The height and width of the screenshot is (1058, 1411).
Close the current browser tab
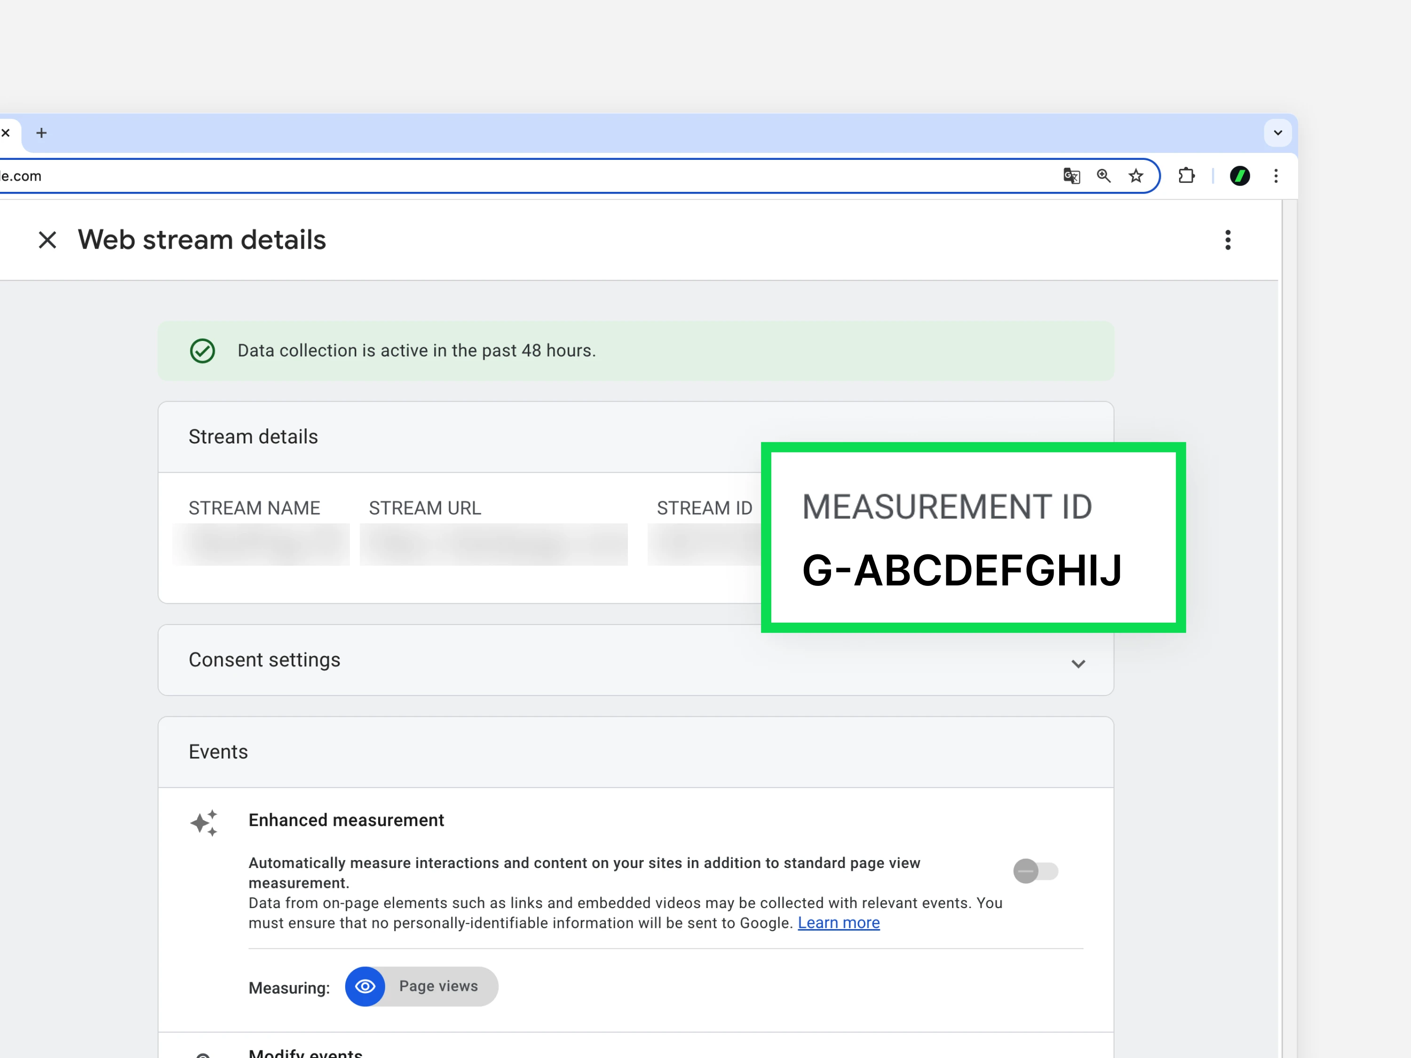point(6,133)
